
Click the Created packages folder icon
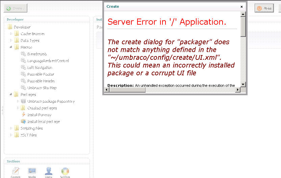[23, 108]
